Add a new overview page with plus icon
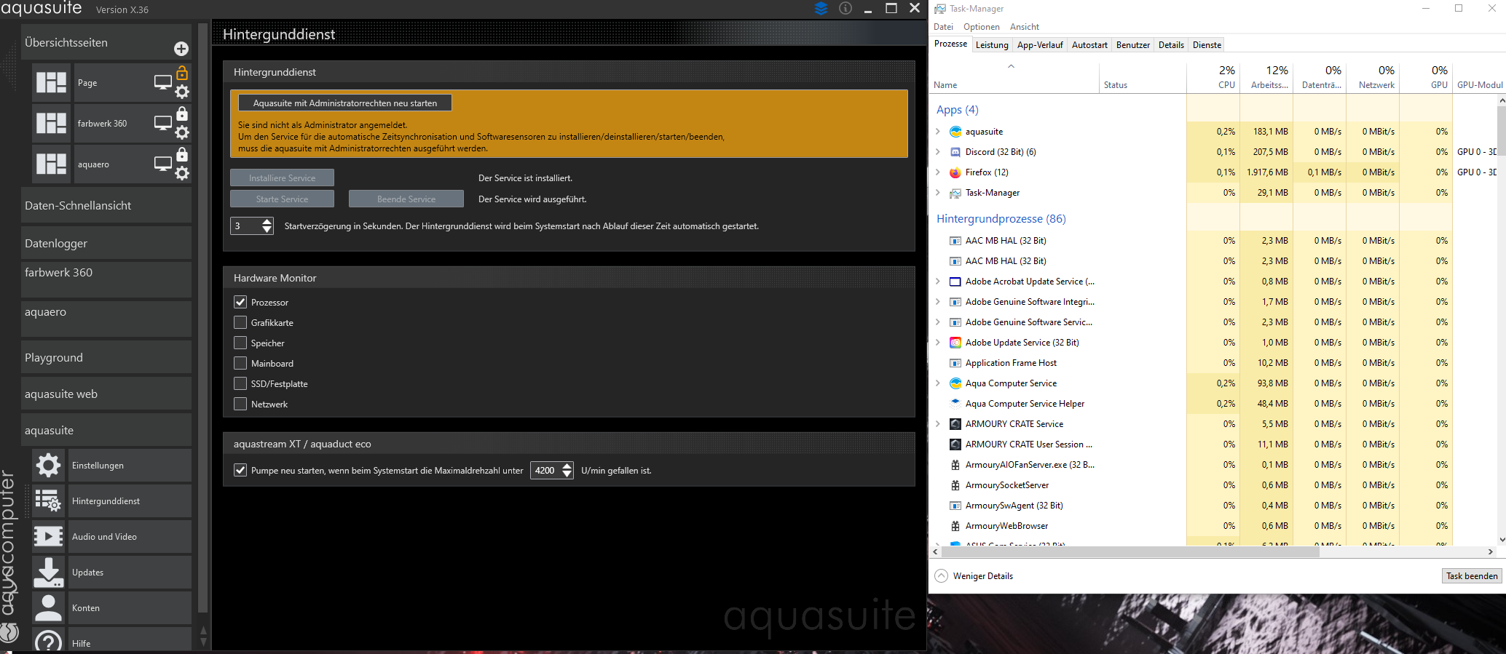 (181, 49)
